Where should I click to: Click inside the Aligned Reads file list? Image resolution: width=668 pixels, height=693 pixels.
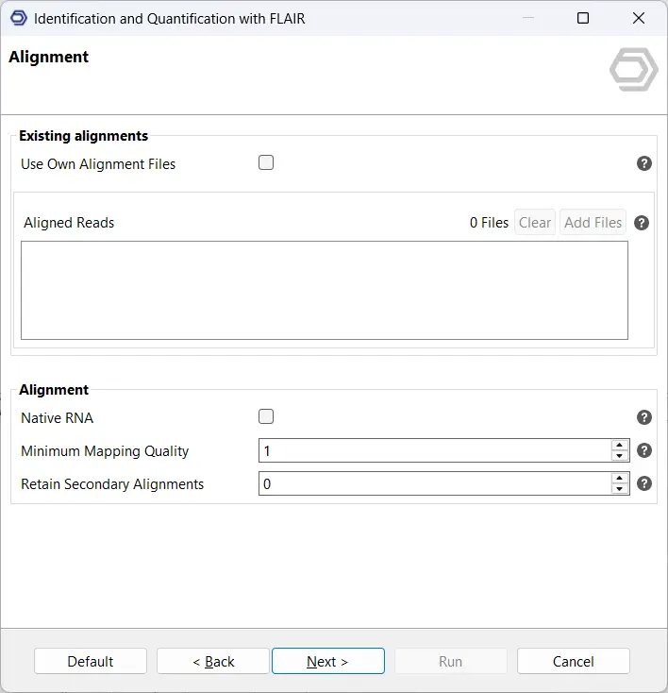pos(324,290)
